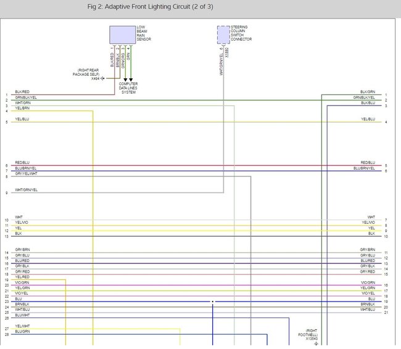Click the X1880 connector label
The image size is (401, 349).
click(226, 52)
